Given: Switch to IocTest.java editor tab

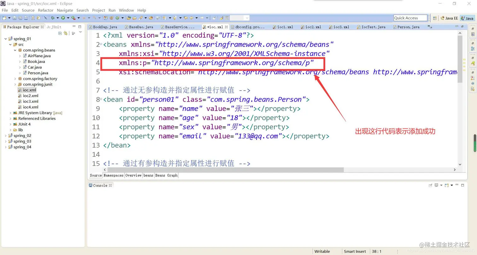Looking at the screenshot, I should [x=374, y=27].
